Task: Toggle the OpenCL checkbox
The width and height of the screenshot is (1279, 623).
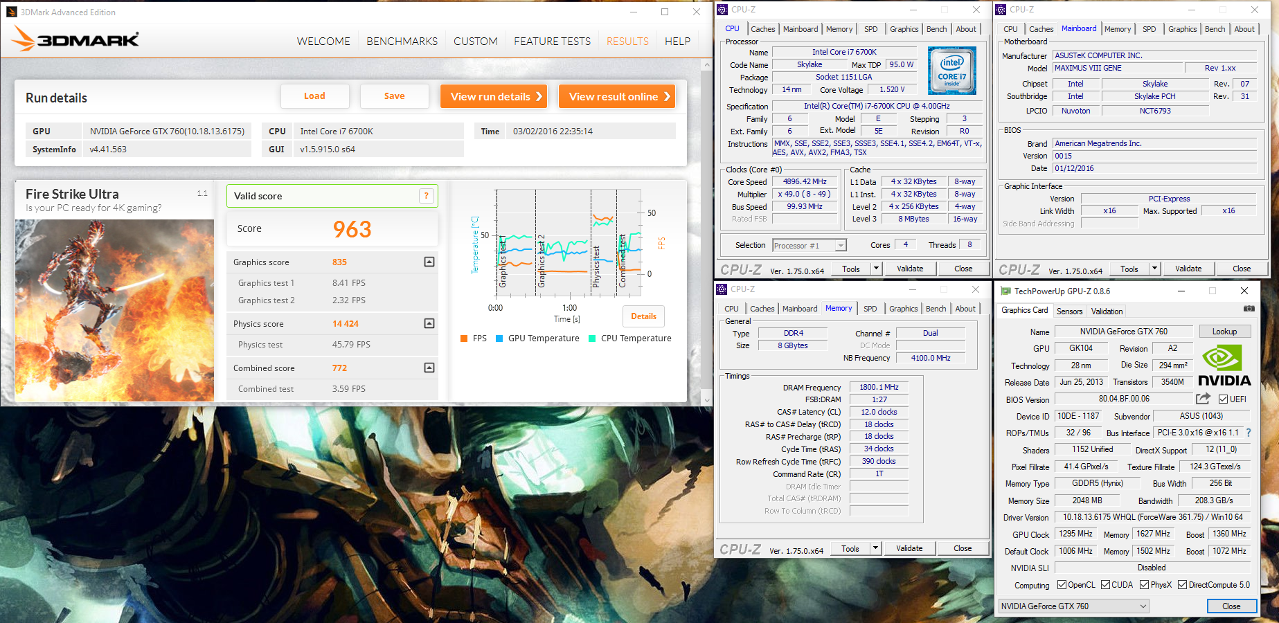Action: [x=1062, y=585]
